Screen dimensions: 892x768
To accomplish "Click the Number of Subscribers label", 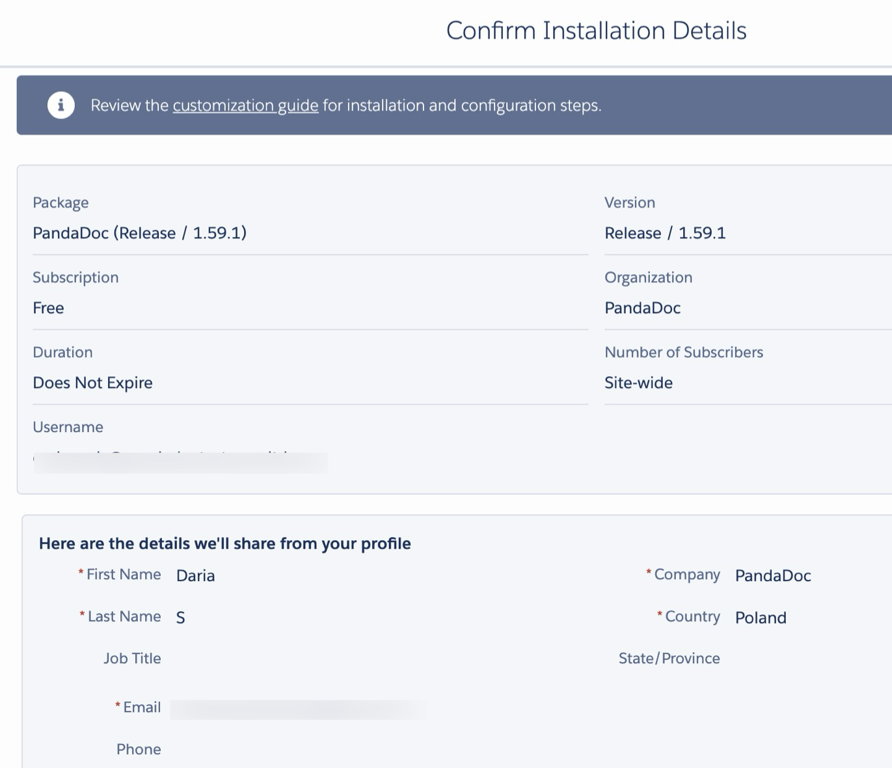I will pyautogui.click(x=684, y=352).
